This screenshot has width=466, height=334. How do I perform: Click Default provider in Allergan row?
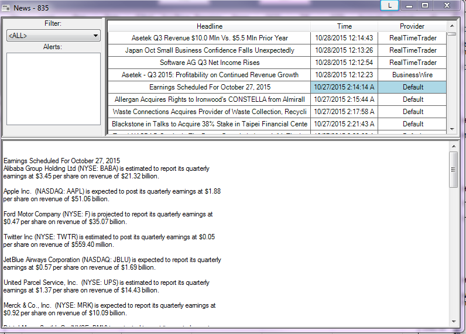[412, 99]
